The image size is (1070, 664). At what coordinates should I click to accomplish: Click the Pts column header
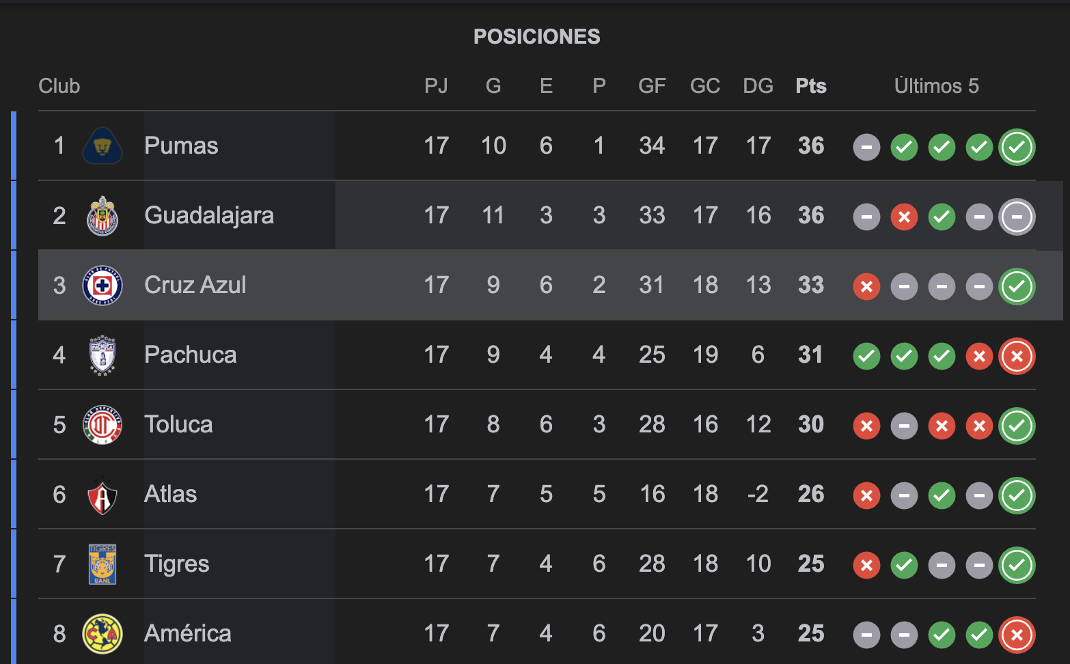pyautogui.click(x=811, y=86)
